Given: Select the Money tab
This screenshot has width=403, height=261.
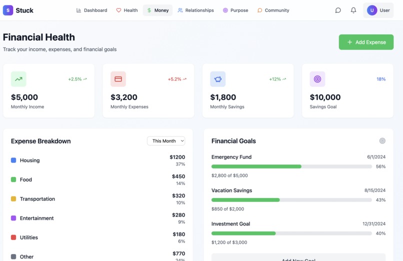Looking at the screenshot, I should coord(158,10).
